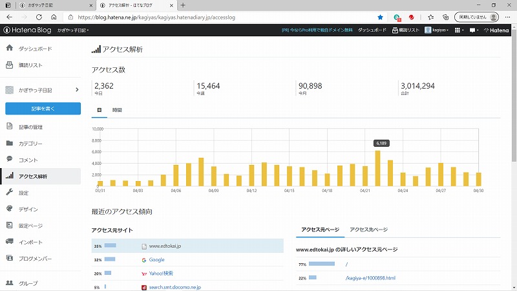517x291 pixels.
Task: Open the dashboard home icon in sidebar
Action: [x=10, y=48]
